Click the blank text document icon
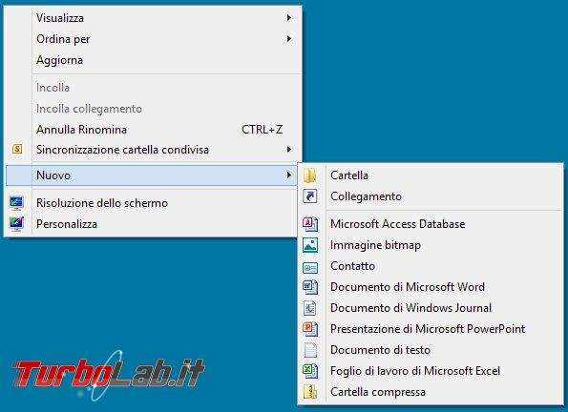 coord(310,350)
